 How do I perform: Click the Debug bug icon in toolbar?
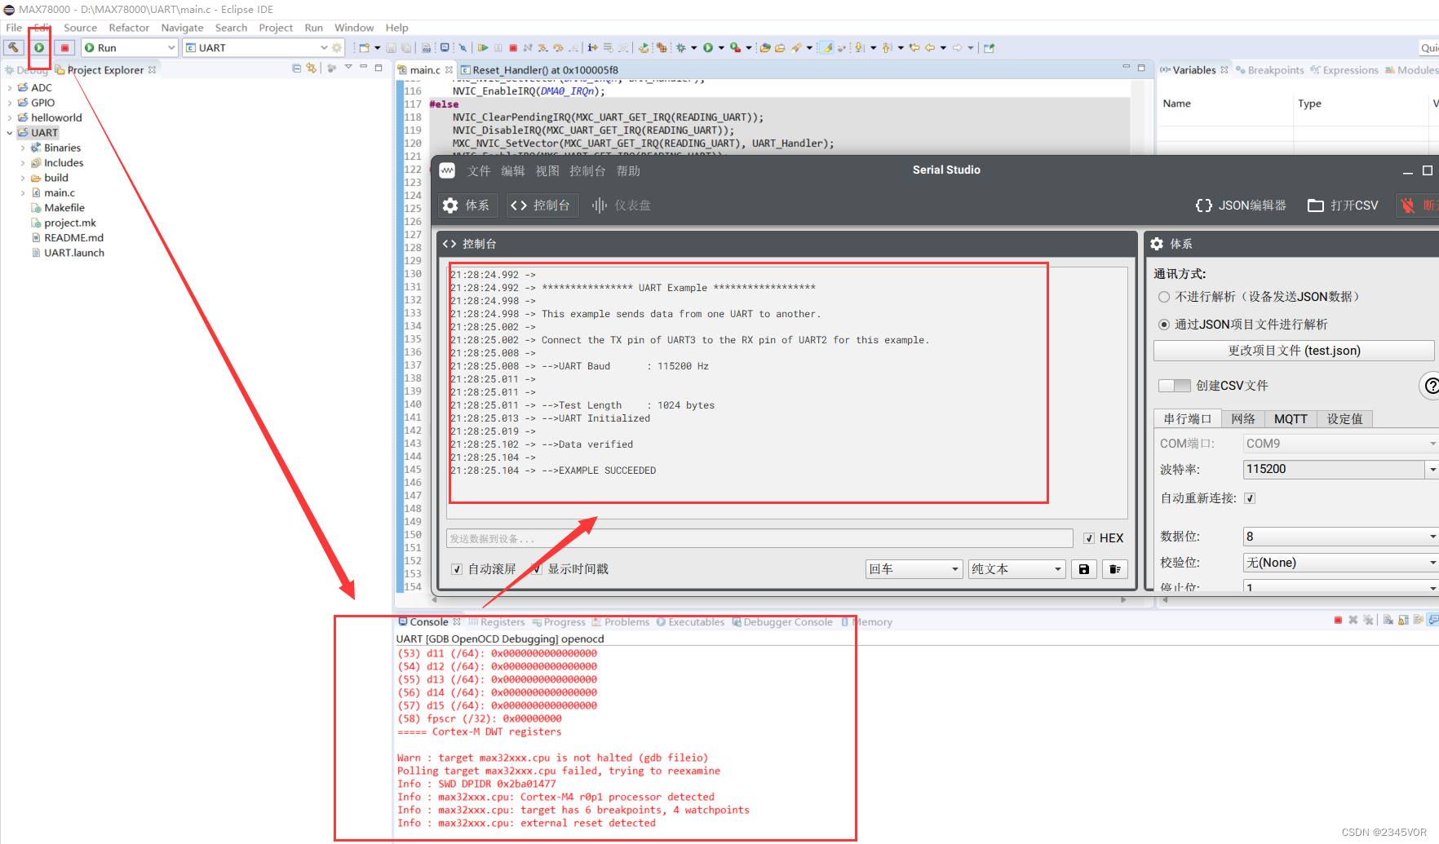tap(681, 48)
